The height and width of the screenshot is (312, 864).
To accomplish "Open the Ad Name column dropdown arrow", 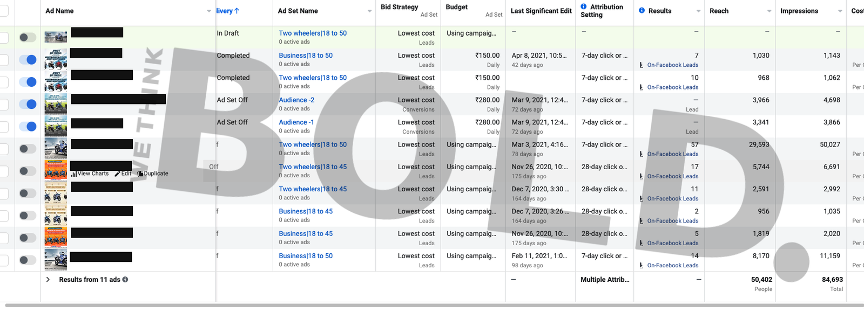I will click(x=209, y=11).
